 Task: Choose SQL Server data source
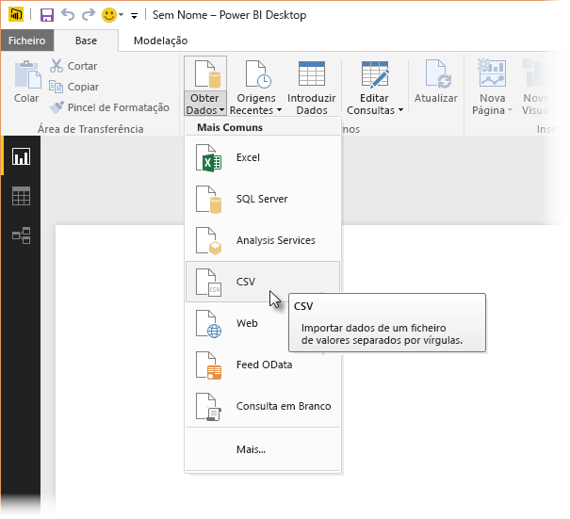pyautogui.click(x=263, y=199)
